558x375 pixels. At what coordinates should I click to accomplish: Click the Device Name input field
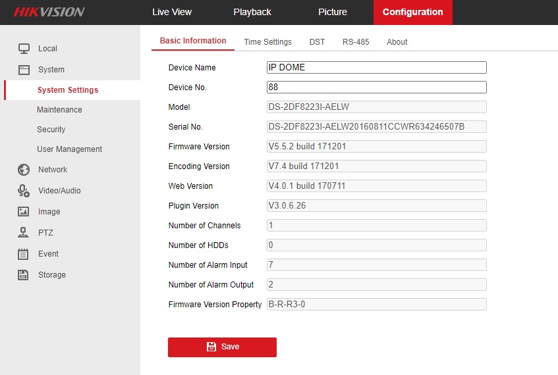point(376,68)
